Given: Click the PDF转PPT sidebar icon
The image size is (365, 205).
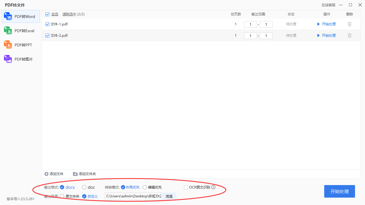Looking at the screenshot, I should click(8, 45).
